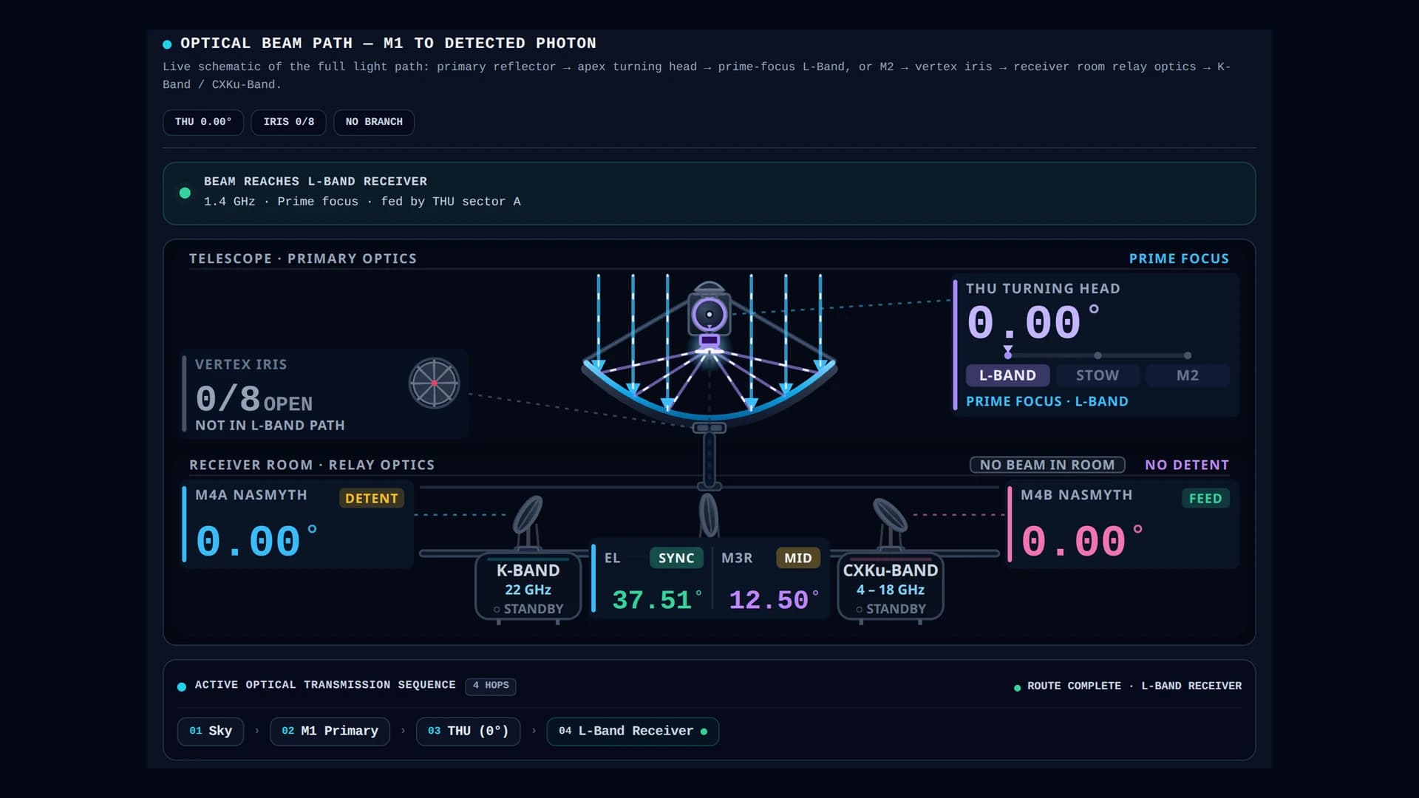Click the chevron before L-Band Receiver hop
This screenshot has width=1419, height=798.
pos(534,731)
